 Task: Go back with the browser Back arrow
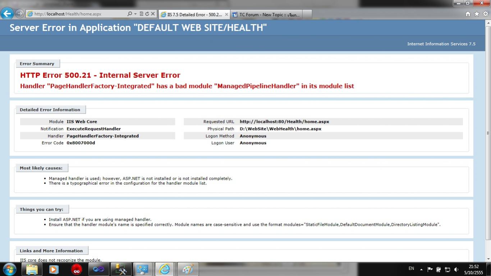(x=7, y=14)
